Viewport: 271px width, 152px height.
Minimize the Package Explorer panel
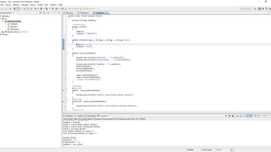coord(55,13)
